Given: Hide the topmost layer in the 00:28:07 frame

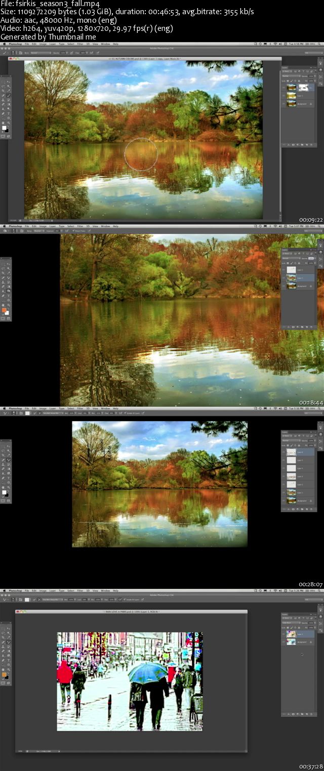Looking at the screenshot, I should [x=283, y=452].
